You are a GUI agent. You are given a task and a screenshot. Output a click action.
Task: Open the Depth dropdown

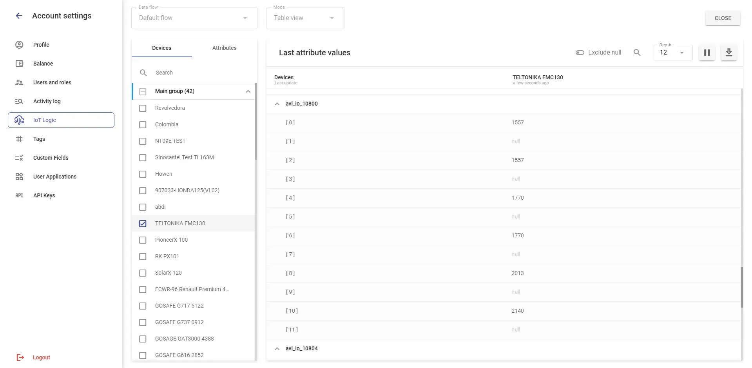(x=672, y=53)
